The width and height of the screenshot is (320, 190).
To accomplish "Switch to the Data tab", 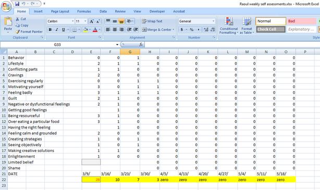I will tap(103, 11).
